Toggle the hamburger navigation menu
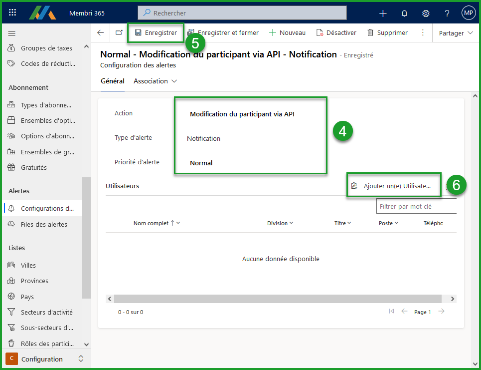Image resolution: width=481 pixels, height=370 pixels. coord(12,33)
